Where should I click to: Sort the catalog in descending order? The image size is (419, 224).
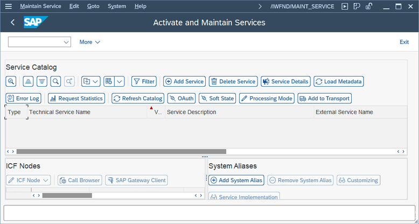[41, 81]
